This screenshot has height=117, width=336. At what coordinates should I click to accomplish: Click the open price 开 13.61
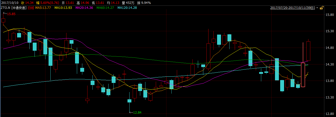click(x=68, y=3)
